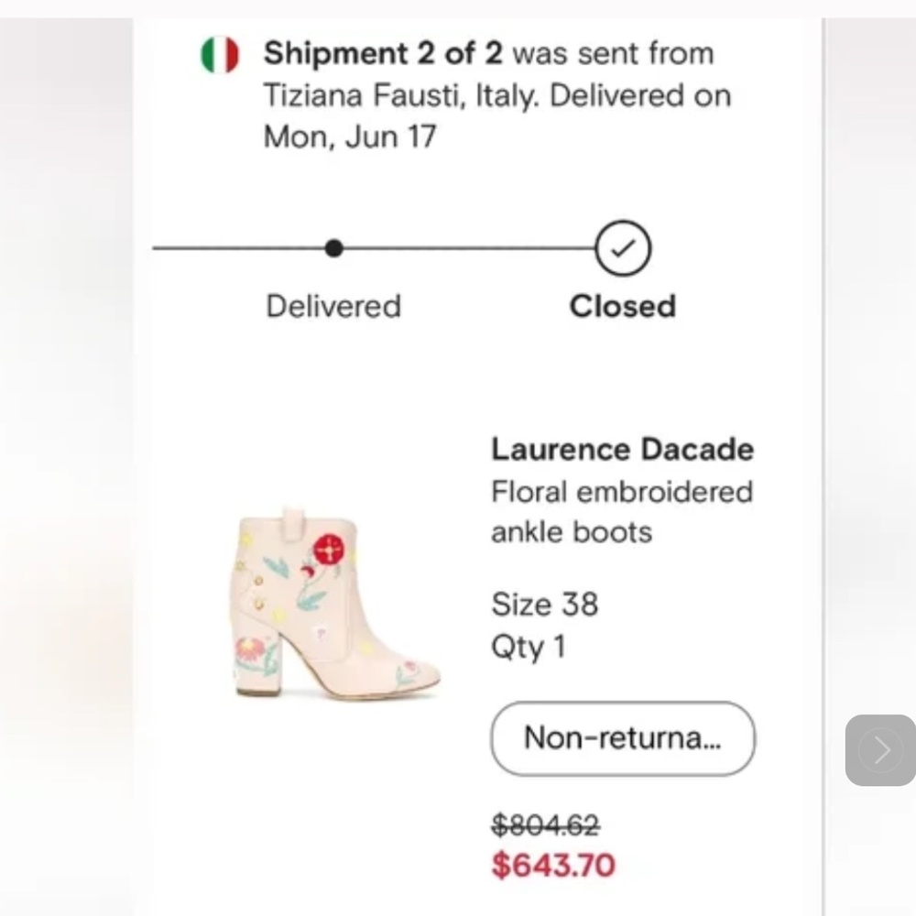The width and height of the screenshot is (916, 916).
Task: Select the bold Closed step label
Action: (x=622, y=306)
